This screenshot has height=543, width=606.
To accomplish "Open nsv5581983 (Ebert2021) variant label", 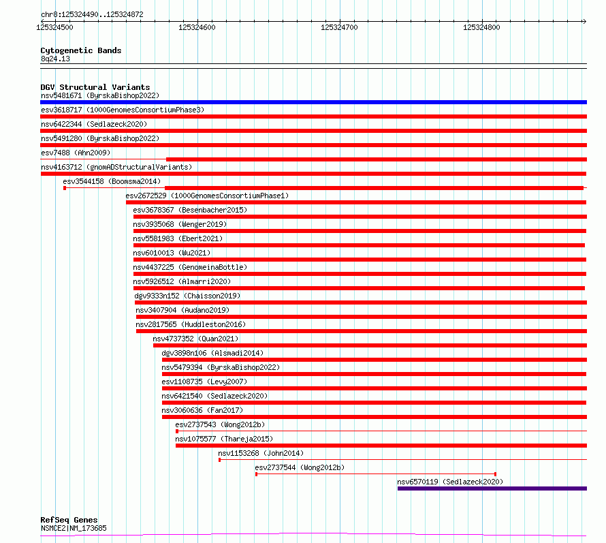I will 178,238.
